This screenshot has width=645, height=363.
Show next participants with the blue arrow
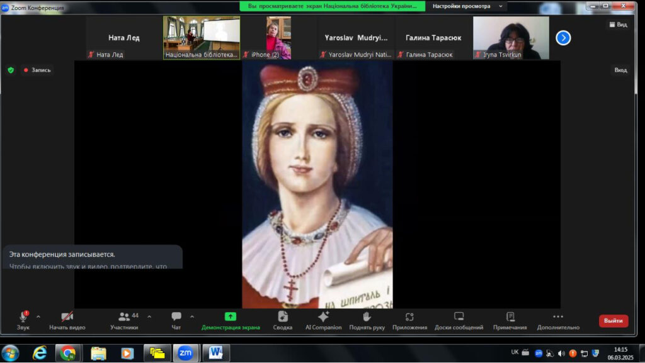563,38
